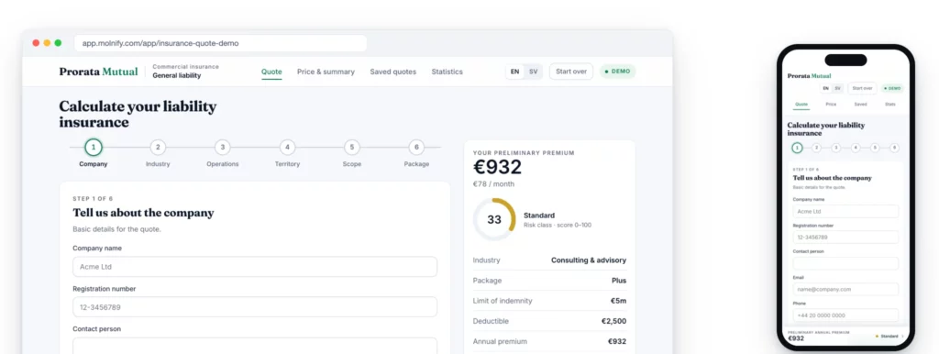
Task: Click the €2,500 deductible value
Action: (613, 321)
